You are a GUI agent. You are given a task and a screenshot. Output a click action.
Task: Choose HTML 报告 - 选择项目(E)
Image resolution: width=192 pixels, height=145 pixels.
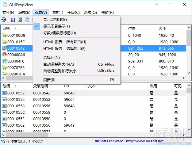(x=77, y=49)
